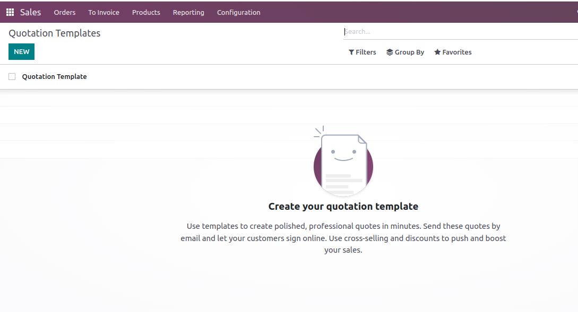Focus the Search input field
The height and width of the screenshot is (312, 578).
456,32
